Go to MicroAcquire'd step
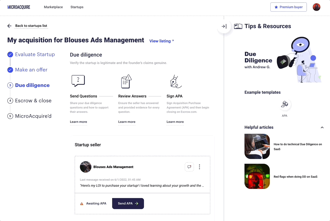 33,116
